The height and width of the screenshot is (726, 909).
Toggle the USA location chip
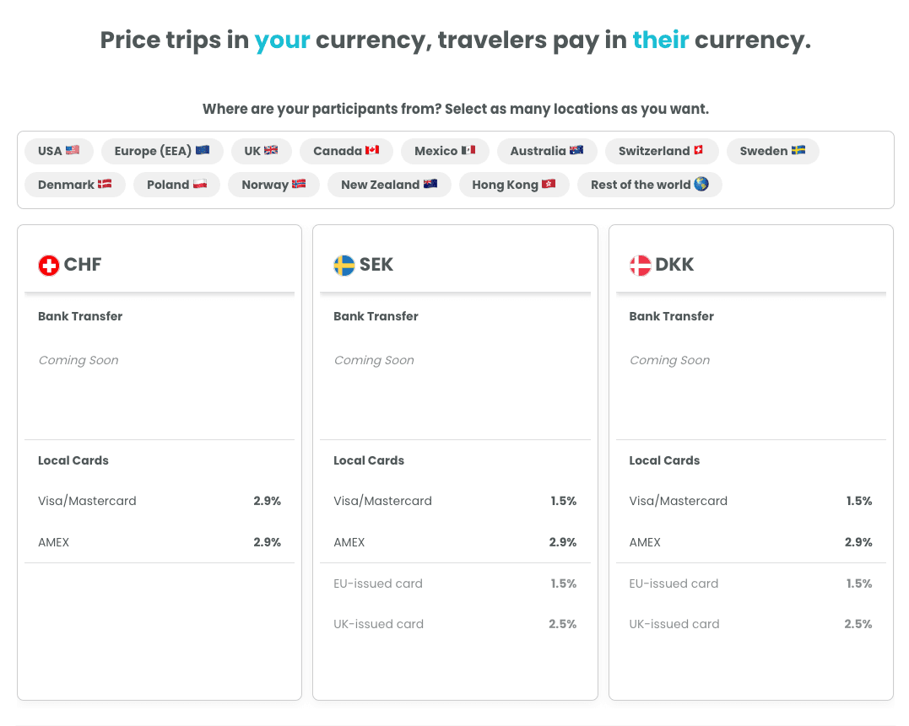point(59,151)
